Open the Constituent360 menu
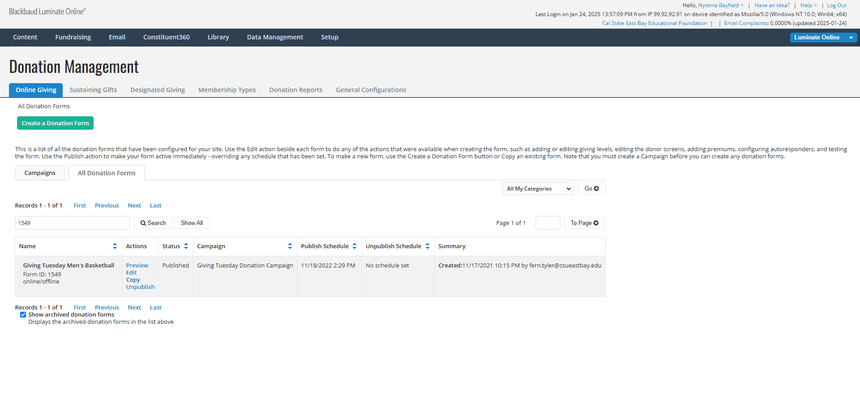Viewport: 860px width, 411px height. (167, 37)
